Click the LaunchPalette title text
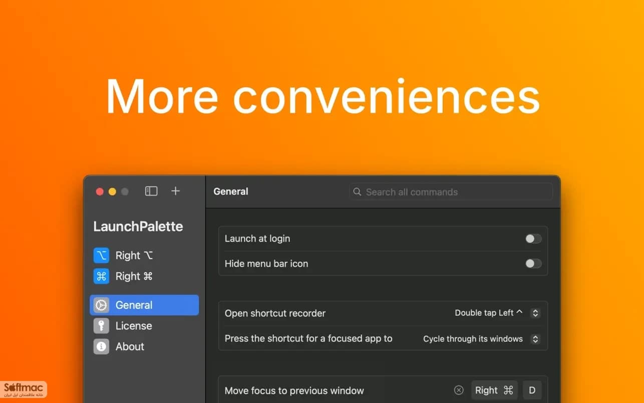This screenshot has width=644, height=403. click(138, 227)
